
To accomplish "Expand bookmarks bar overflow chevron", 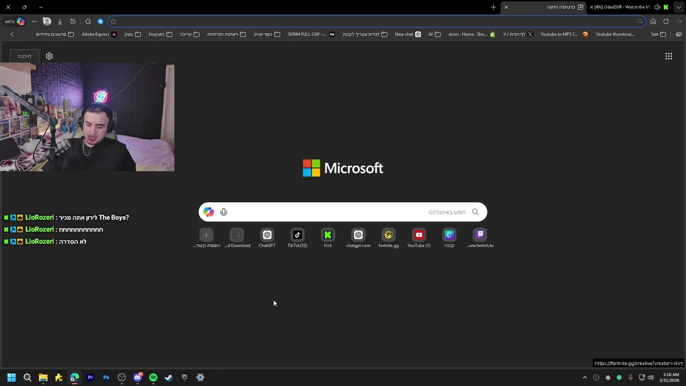I will pos(12,34).
